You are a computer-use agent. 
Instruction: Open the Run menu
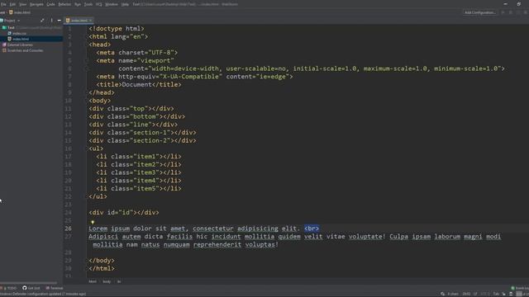coord(78,4)
